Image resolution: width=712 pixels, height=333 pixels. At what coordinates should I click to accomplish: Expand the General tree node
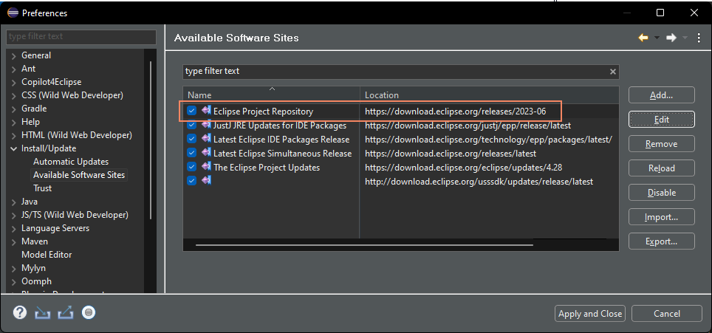[13, 56]
